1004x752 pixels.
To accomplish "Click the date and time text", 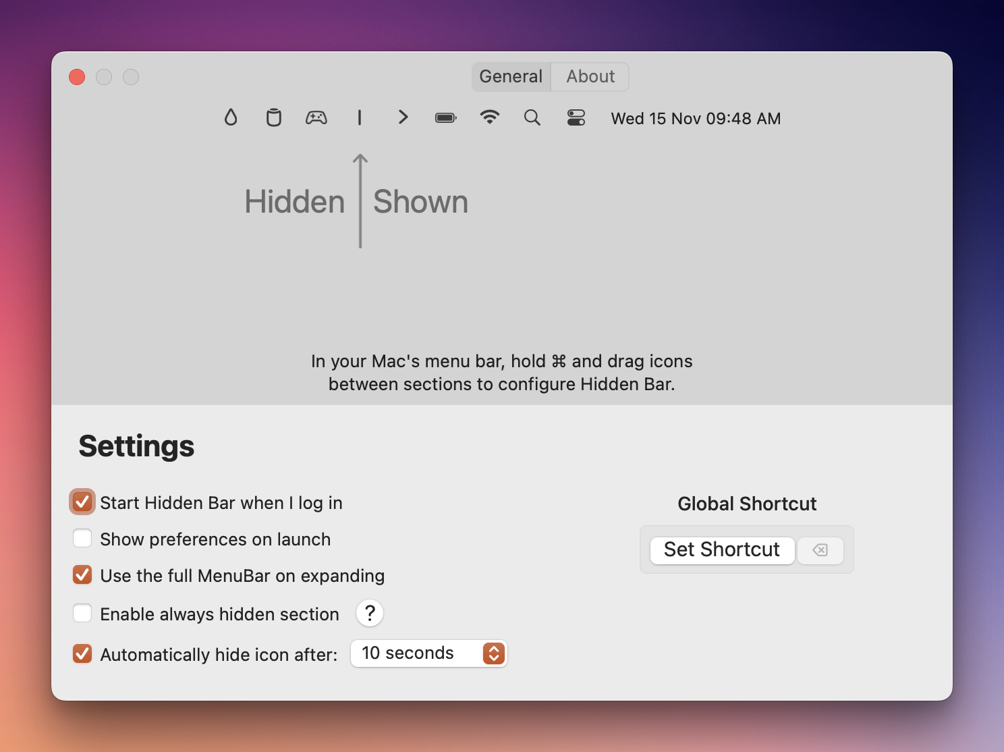I will [x=696, y=119].
